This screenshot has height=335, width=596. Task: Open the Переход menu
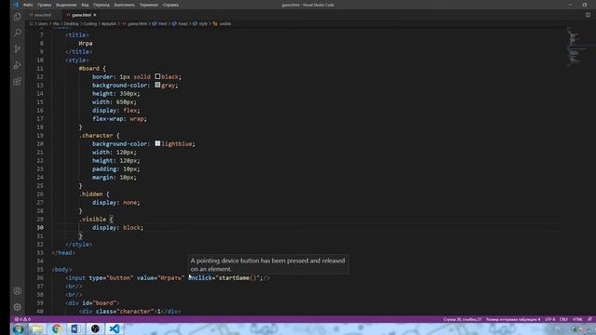(x=102, y=5)
